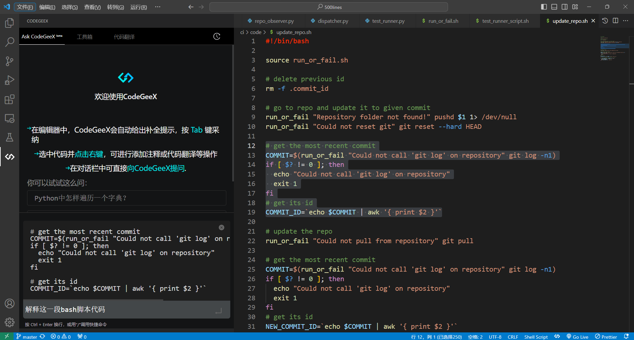Open the Explorer view in activity bar

10,23
